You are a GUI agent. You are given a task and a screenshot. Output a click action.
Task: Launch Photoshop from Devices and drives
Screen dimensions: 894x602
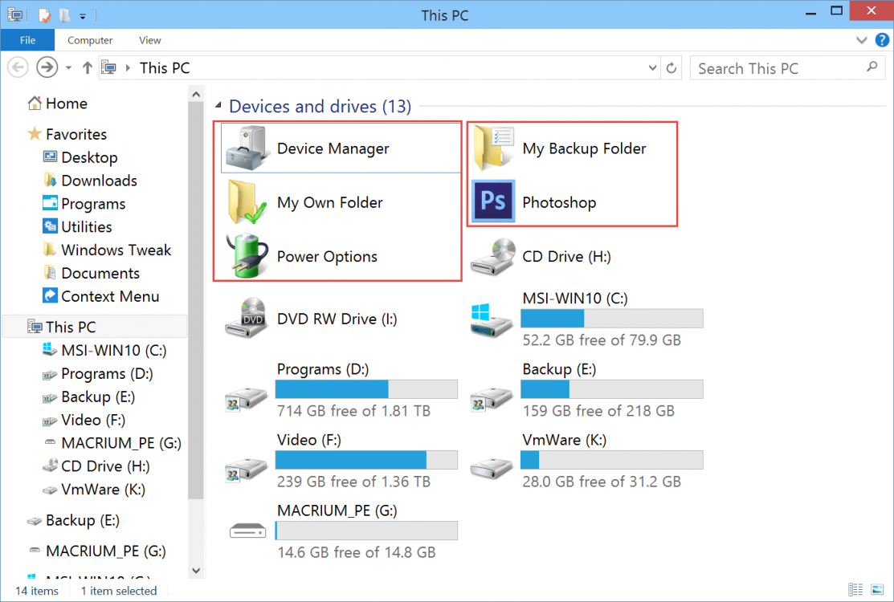tap(561, 201)
